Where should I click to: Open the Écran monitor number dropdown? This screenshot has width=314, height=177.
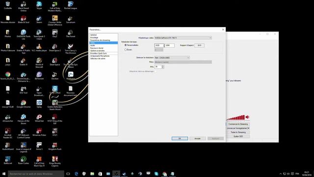point(159,50)
